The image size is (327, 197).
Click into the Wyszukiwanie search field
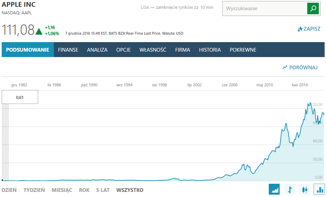[265, 8]
